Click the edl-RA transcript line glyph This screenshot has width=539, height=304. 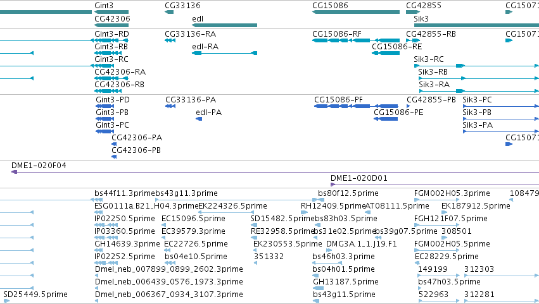224,53
